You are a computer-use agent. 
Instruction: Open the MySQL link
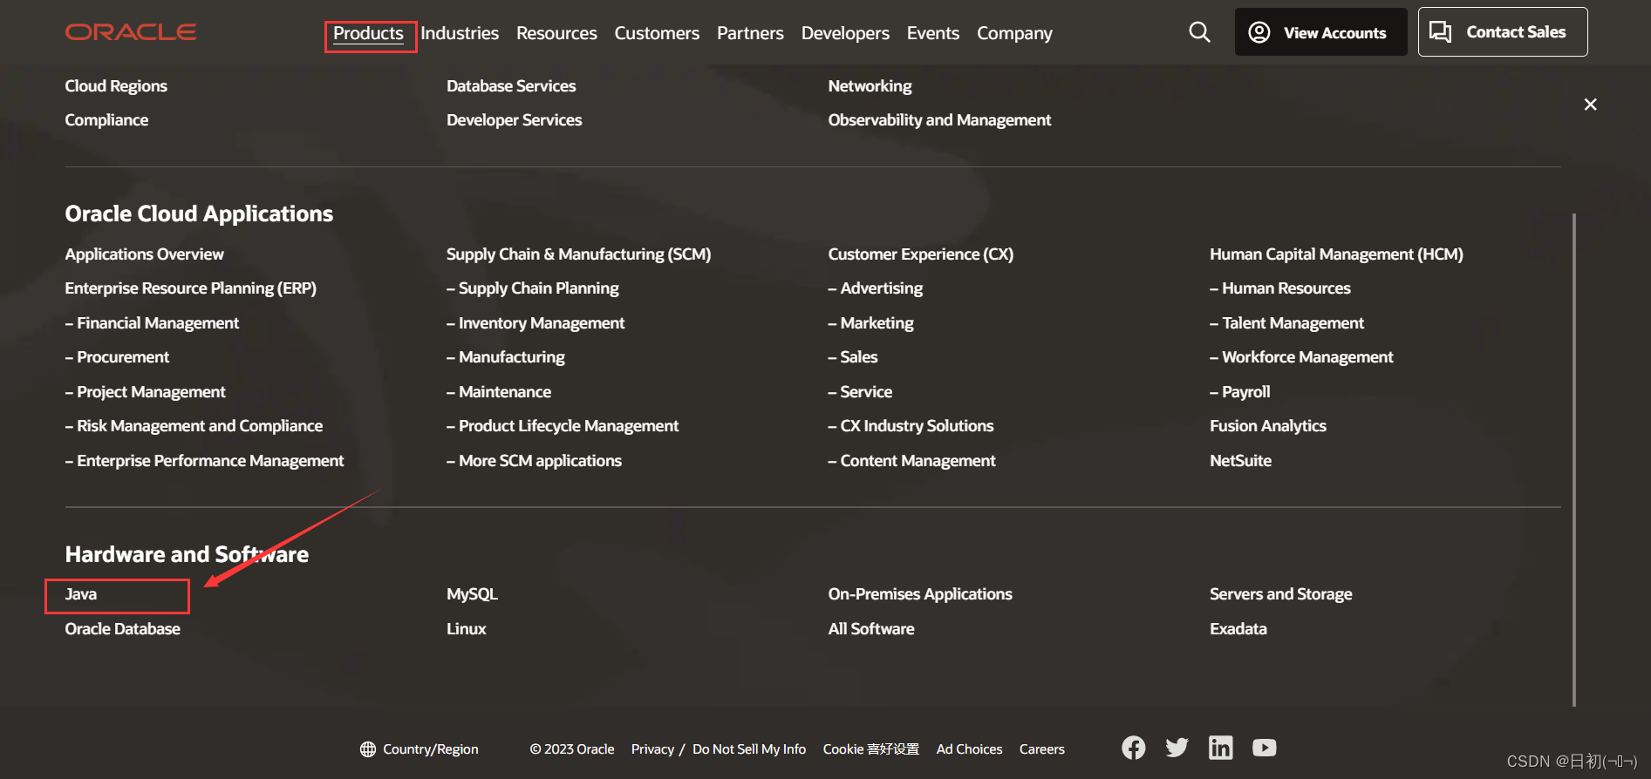pos(472,594)
